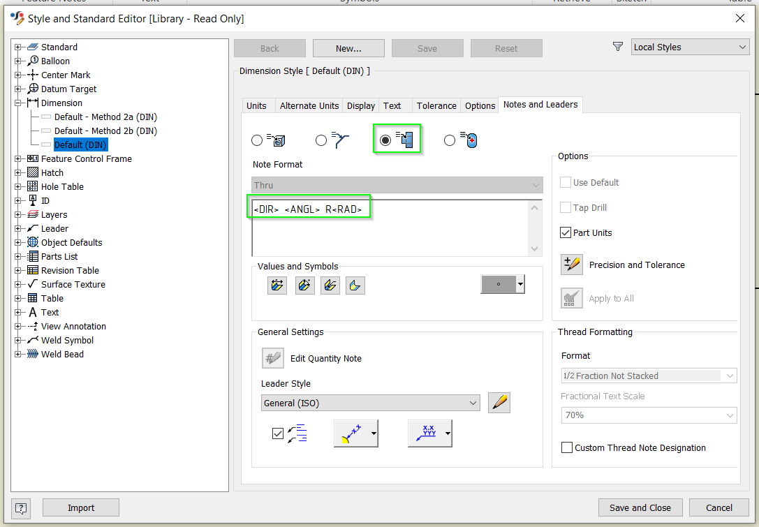Insert the first value symbol into note
This screenshot has width=759, height=527.
pyautogui.click(x=277, y=285)
